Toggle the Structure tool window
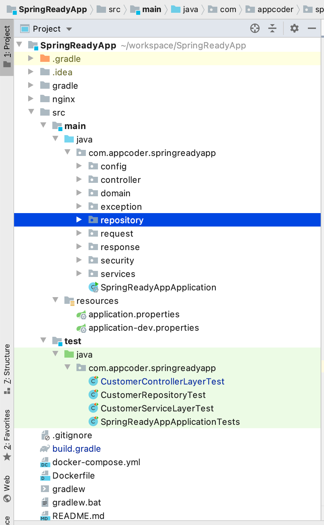Image resolution: width=324 pixels, height=525 pixels. pyautogui.click(x=7, y=368)
